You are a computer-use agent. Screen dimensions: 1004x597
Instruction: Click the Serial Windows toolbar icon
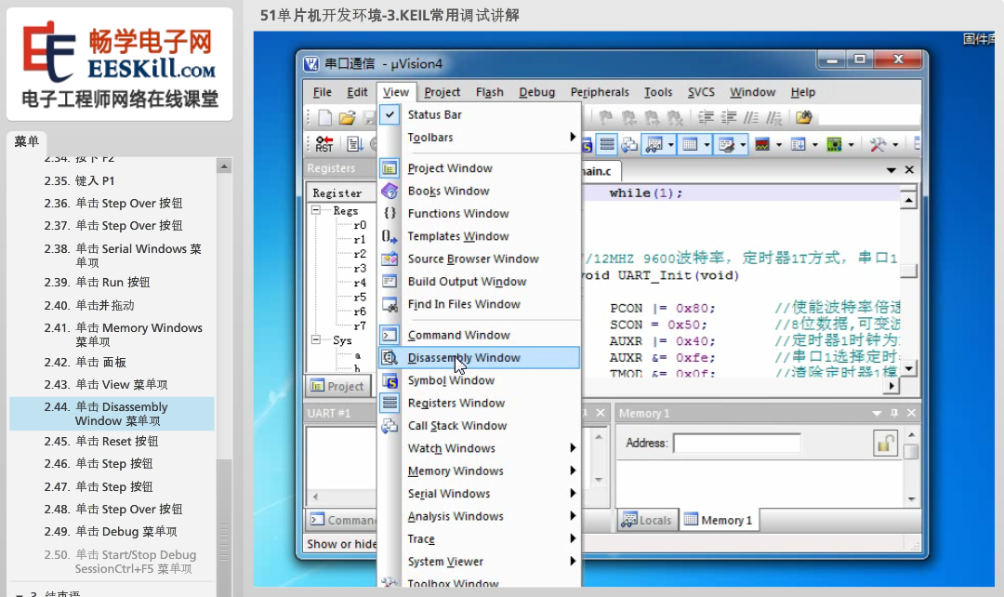pyautogui.click(x=726, y=145)
